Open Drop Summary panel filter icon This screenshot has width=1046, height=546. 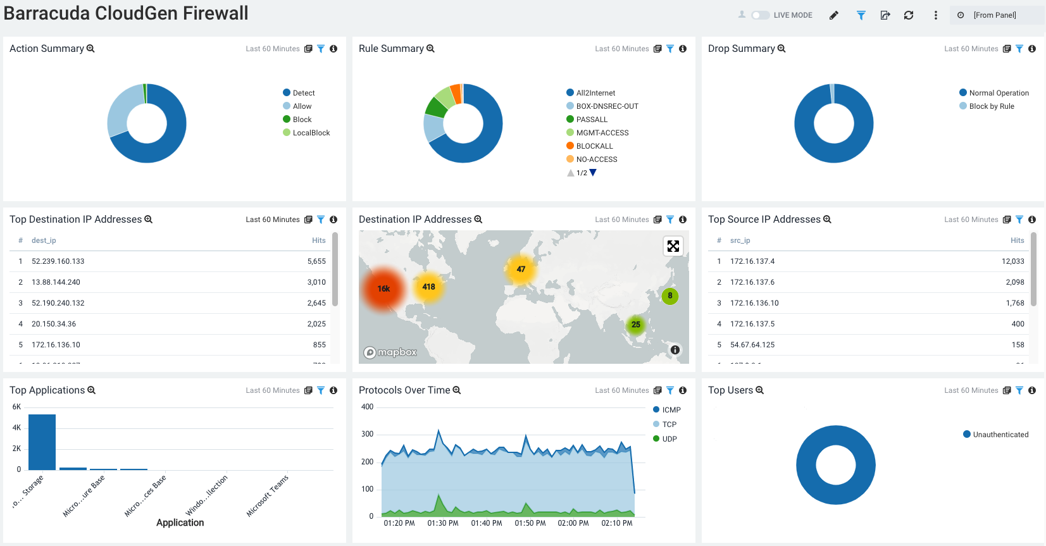pyautogui.click(x=1019, y=49)
